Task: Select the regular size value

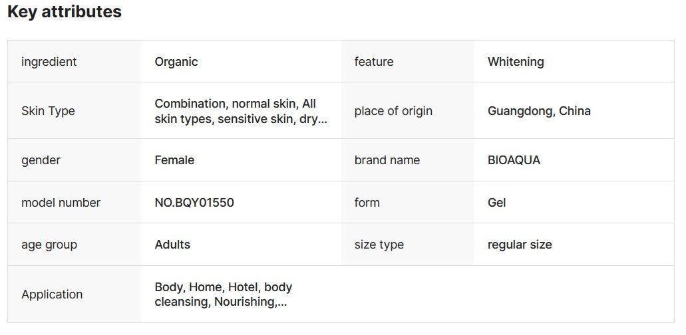Action: click(520, 245)
